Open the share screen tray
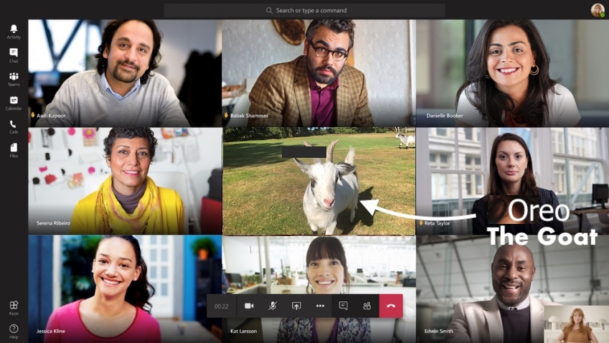The width and height of the screenshot is (609, 343). 296,306
